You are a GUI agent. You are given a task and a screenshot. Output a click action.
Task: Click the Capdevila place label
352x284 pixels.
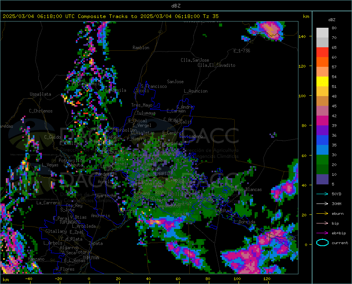click(x=115, y=90)
